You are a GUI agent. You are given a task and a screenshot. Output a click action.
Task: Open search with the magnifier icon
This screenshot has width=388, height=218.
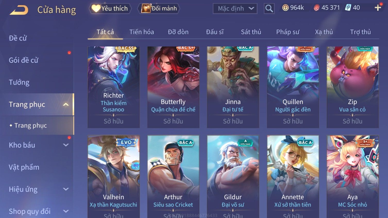pos(269,9)
